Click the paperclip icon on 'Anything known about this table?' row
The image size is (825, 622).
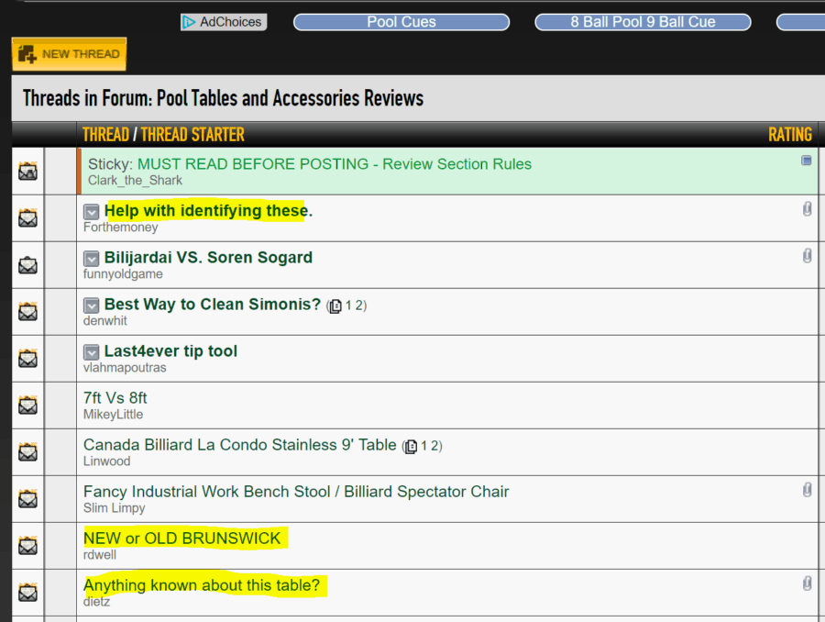pos(807,583)
